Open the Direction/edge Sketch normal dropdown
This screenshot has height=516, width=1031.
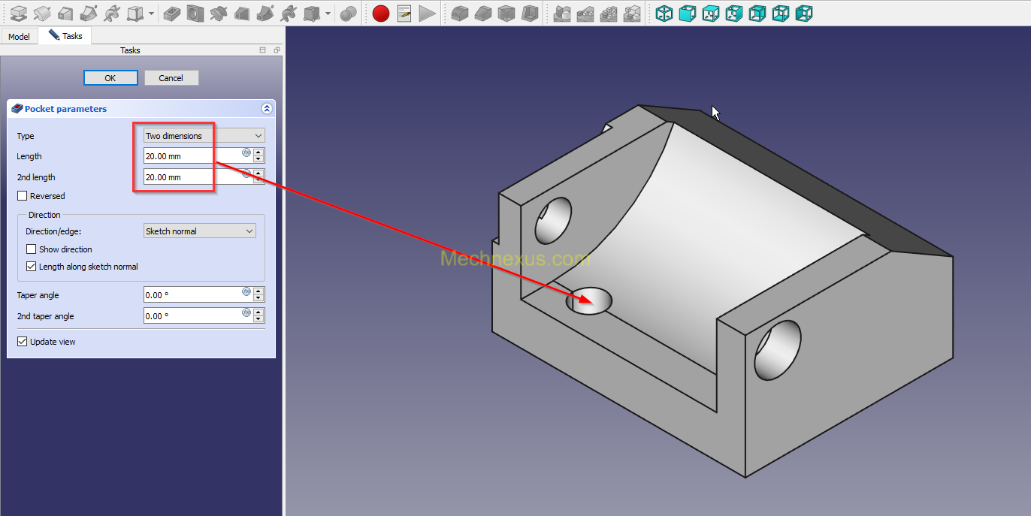tap(199, 231)
